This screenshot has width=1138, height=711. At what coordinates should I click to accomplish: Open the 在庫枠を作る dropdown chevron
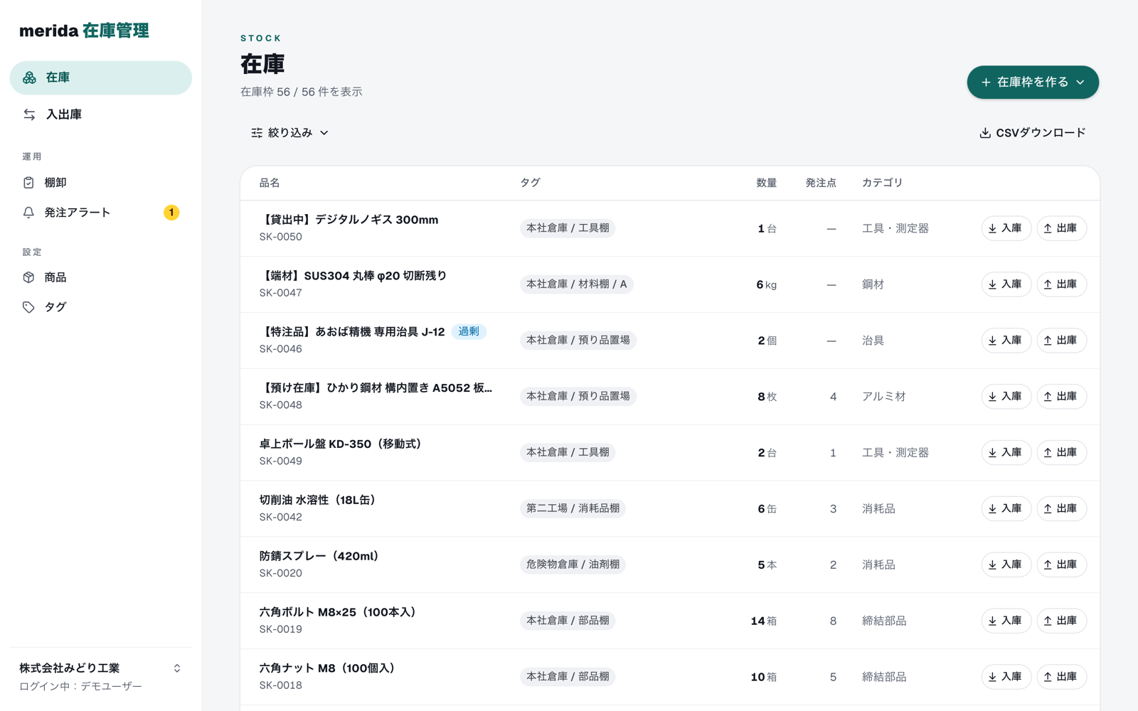point(1080,82)
